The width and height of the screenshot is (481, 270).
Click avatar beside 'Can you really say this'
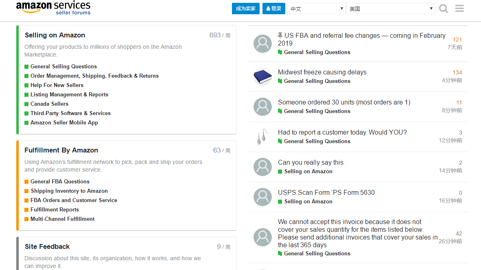[262, 167]
